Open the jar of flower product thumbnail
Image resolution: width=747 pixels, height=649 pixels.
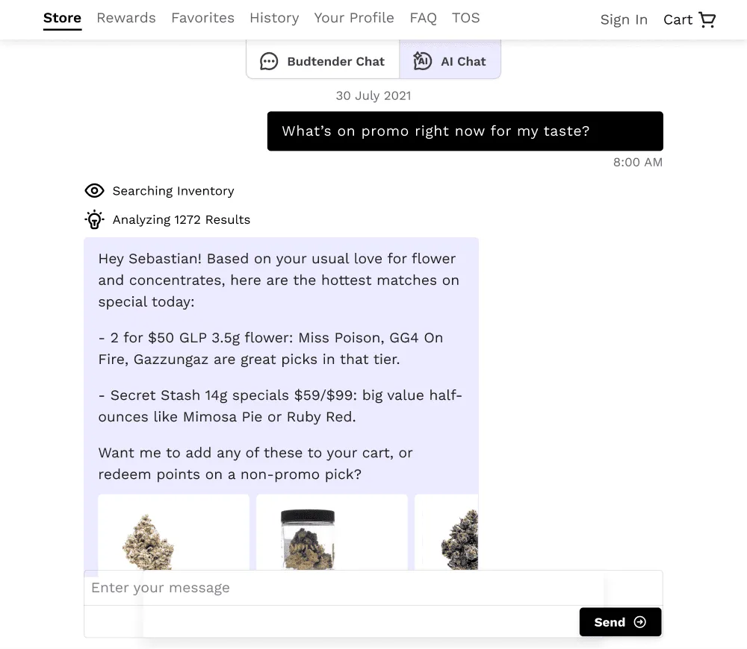tap(332, 533)
